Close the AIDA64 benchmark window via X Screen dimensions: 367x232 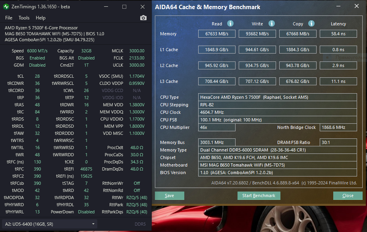[356, 6]
